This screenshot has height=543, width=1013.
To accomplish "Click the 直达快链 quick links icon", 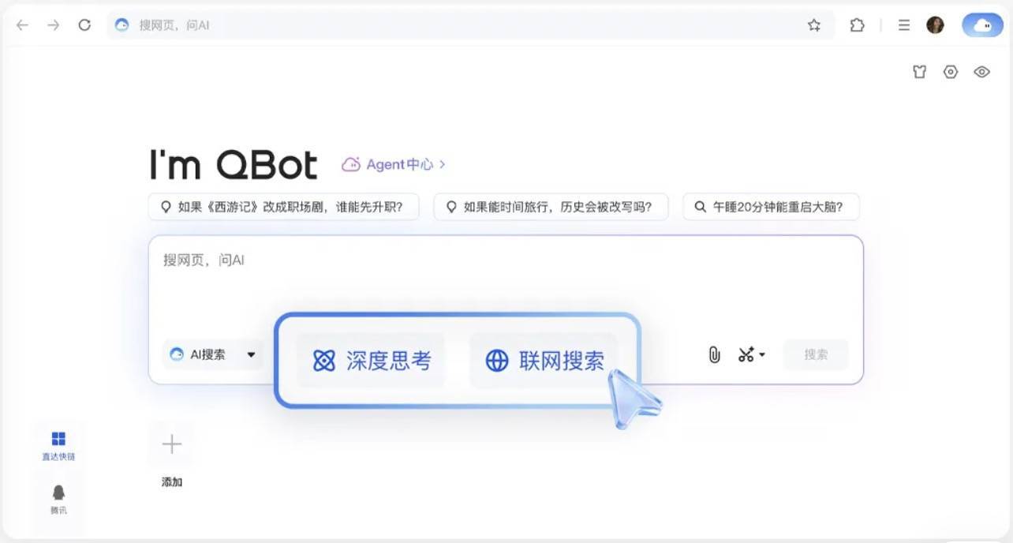I will point(58,439).
